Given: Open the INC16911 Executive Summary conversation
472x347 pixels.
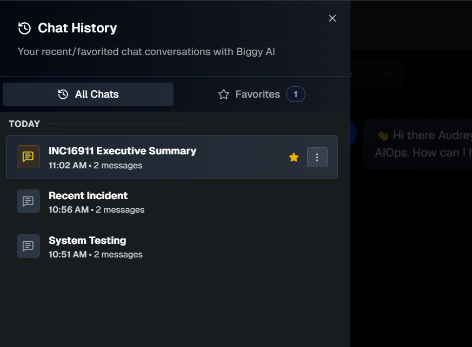Looking at the screenshot, I should pos(122,151).
